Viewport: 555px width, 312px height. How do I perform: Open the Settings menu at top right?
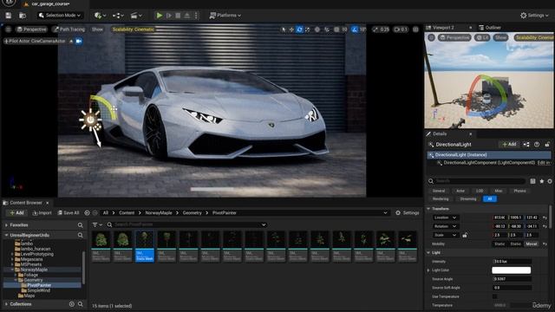pos(534,16)
